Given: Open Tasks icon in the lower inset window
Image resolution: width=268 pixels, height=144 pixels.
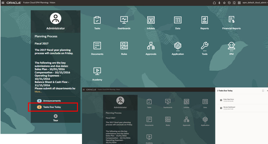Looking at the screenshot, I should (149, 102).
